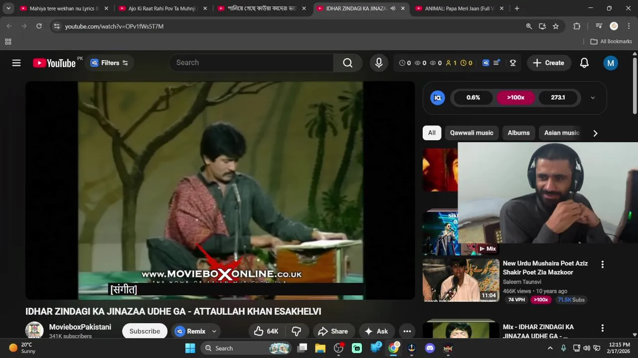Bookmark this page with the star
This screenshot has width=638, height=358.
556,26
